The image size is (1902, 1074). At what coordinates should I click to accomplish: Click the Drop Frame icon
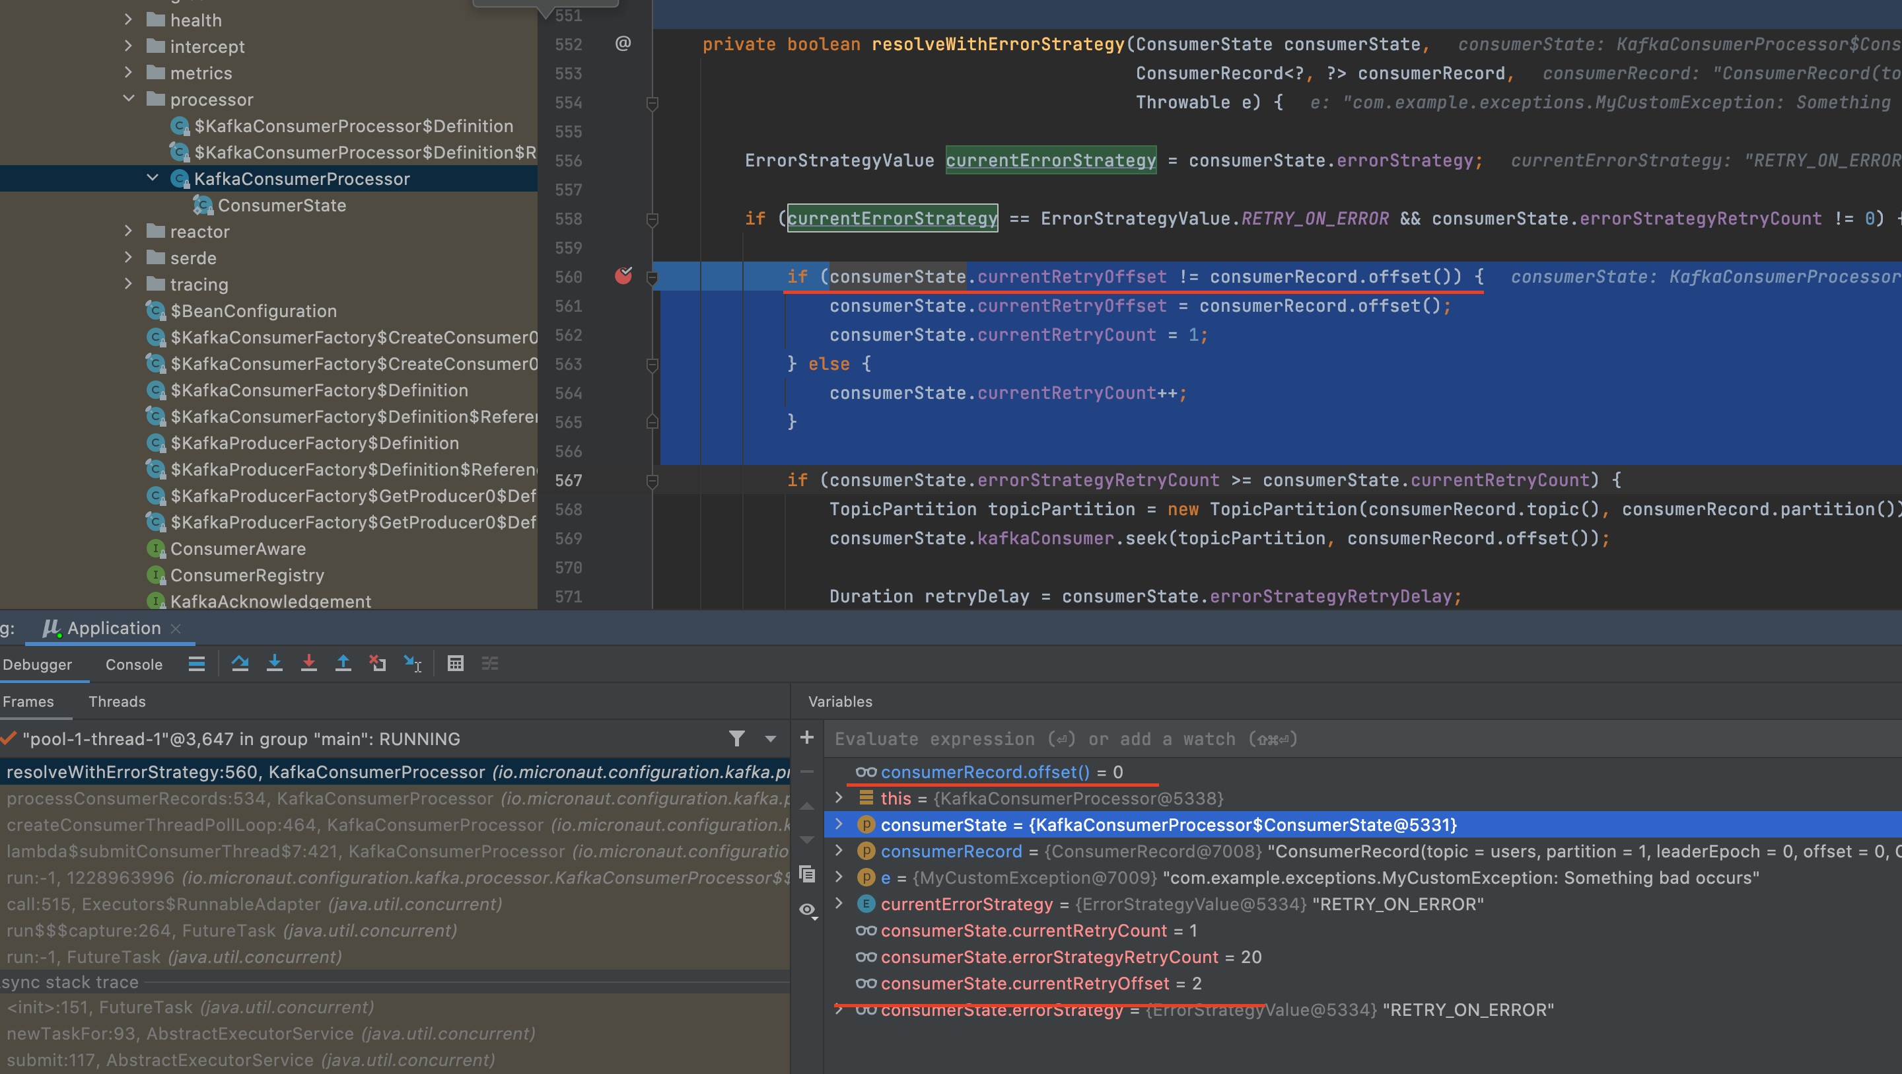(377, 663)
